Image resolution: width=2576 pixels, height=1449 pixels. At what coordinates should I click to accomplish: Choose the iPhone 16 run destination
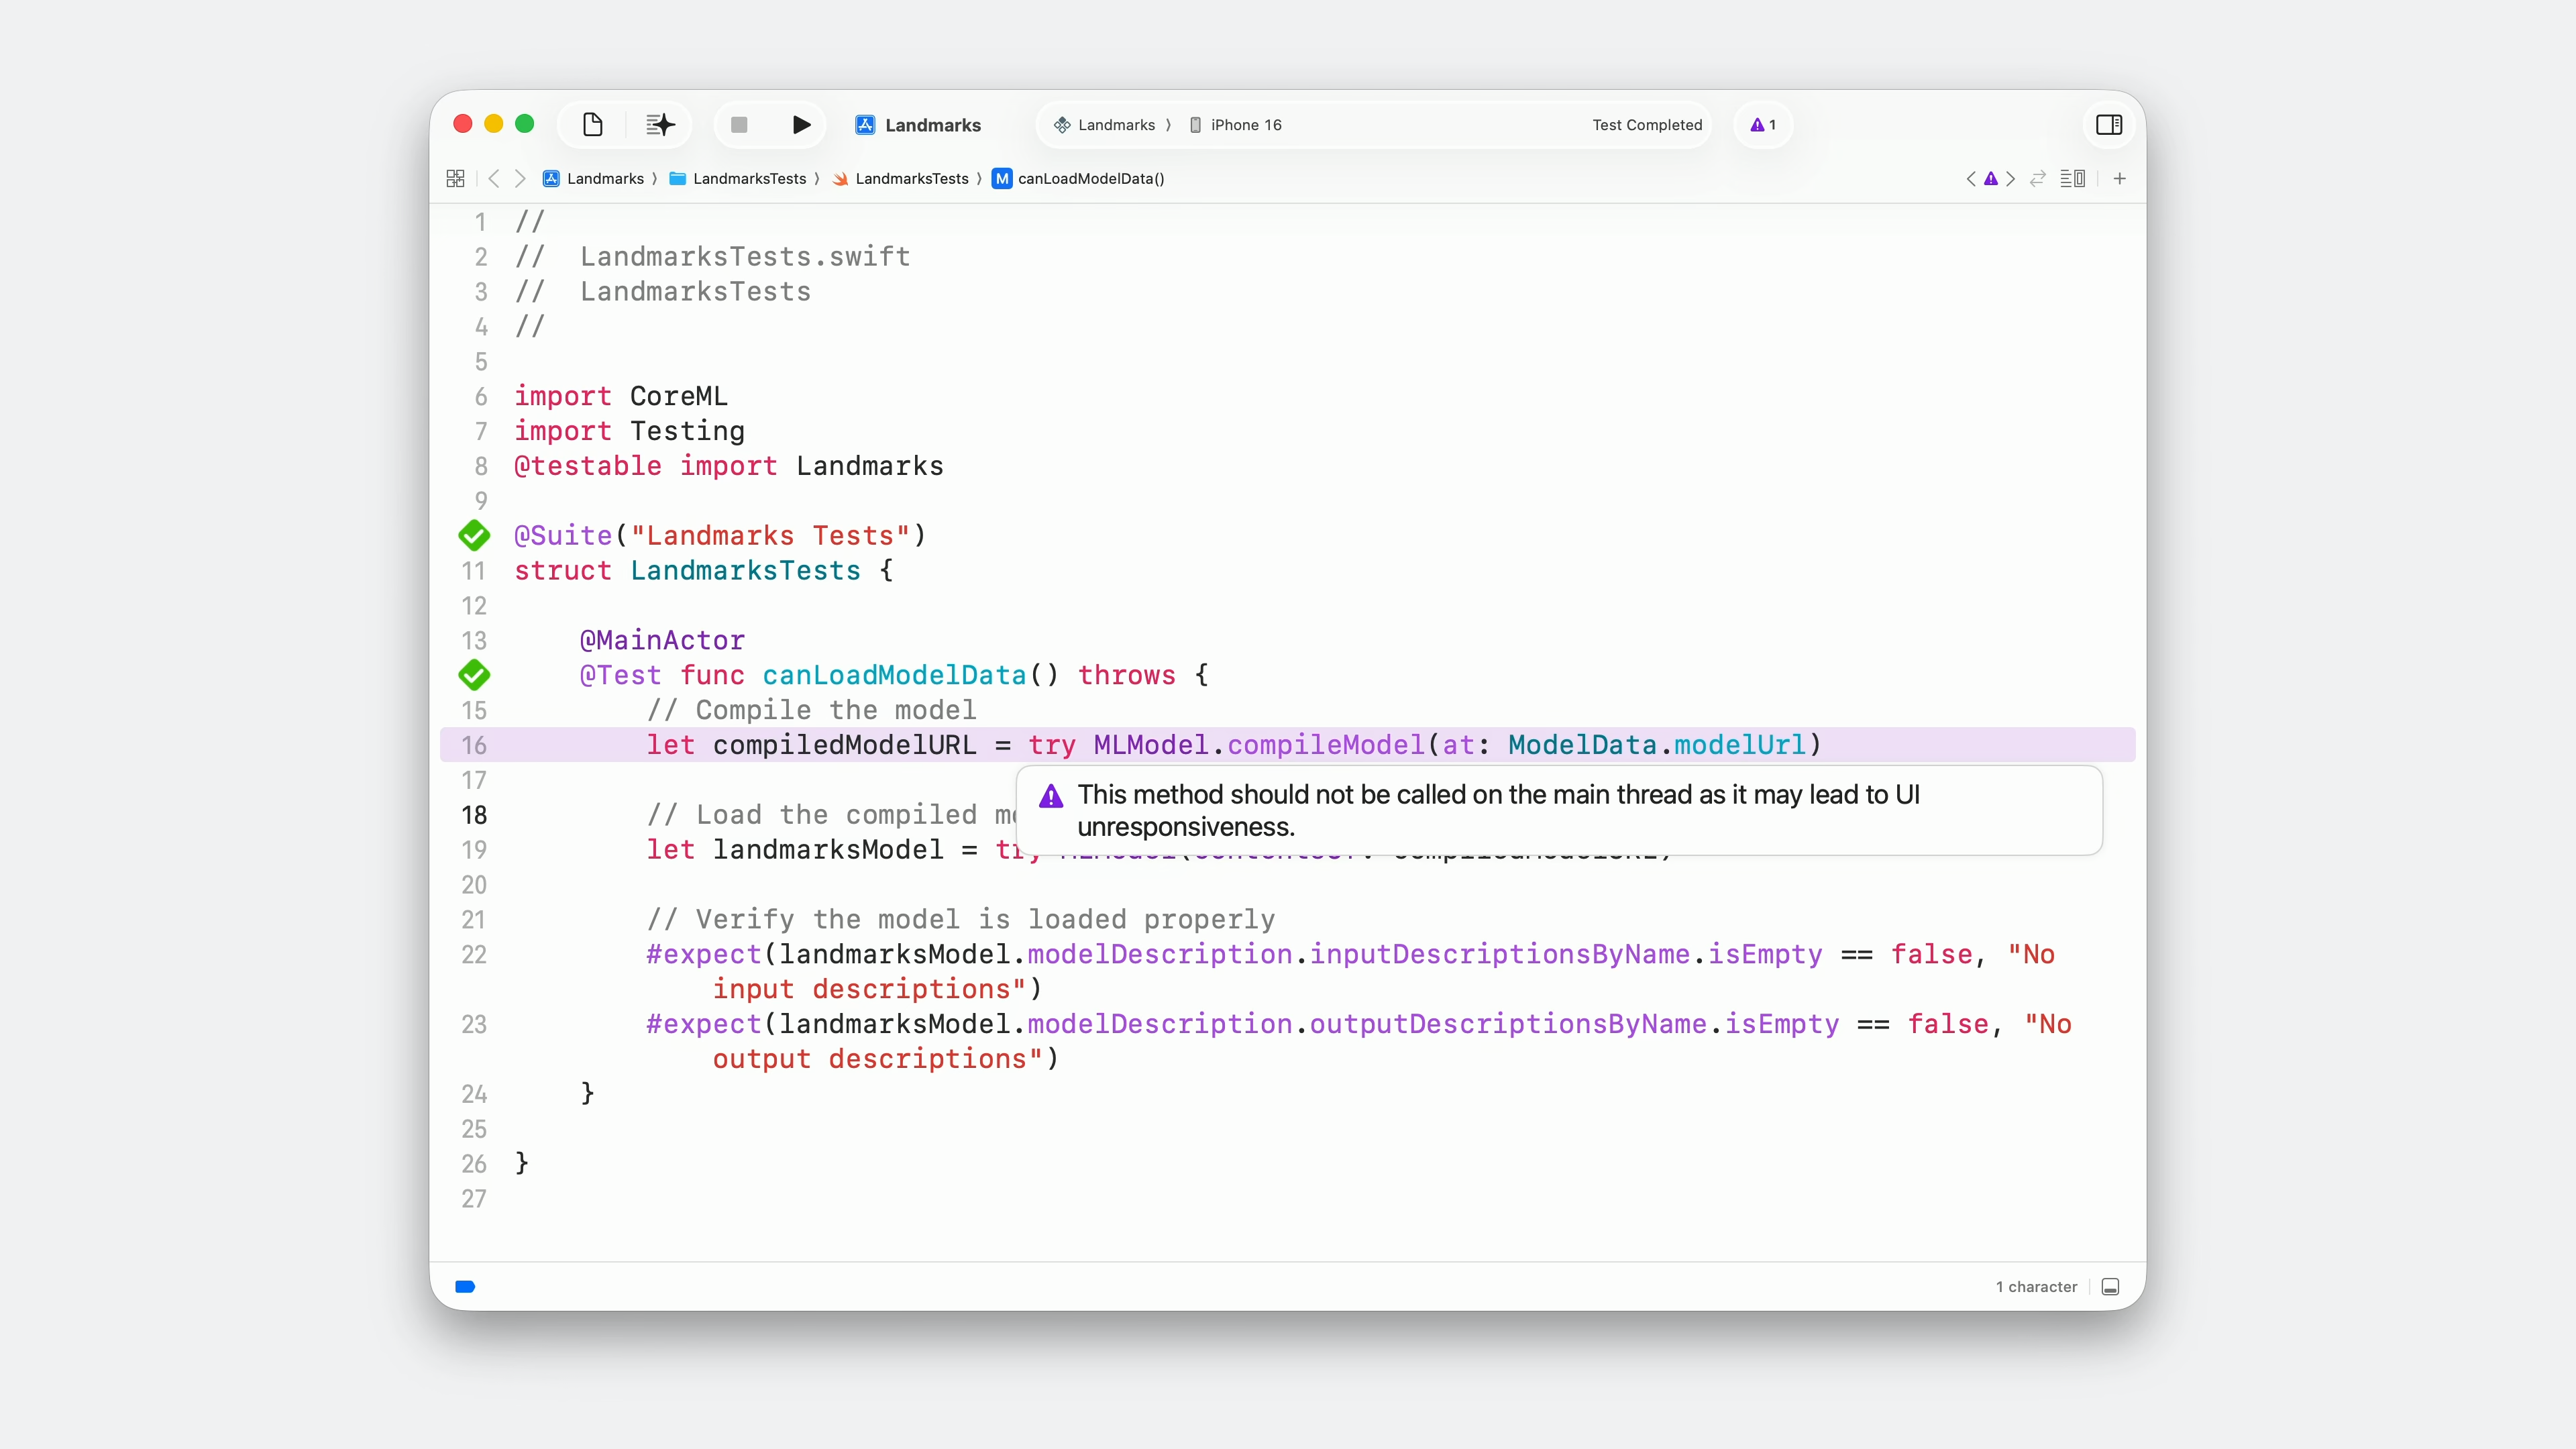[x=1244, y=125]
